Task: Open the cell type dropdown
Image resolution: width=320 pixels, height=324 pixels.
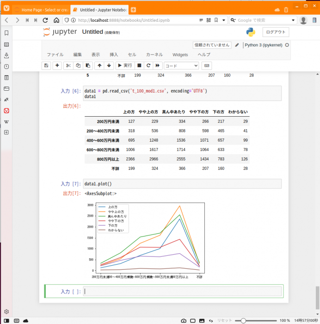Action: 181,66
